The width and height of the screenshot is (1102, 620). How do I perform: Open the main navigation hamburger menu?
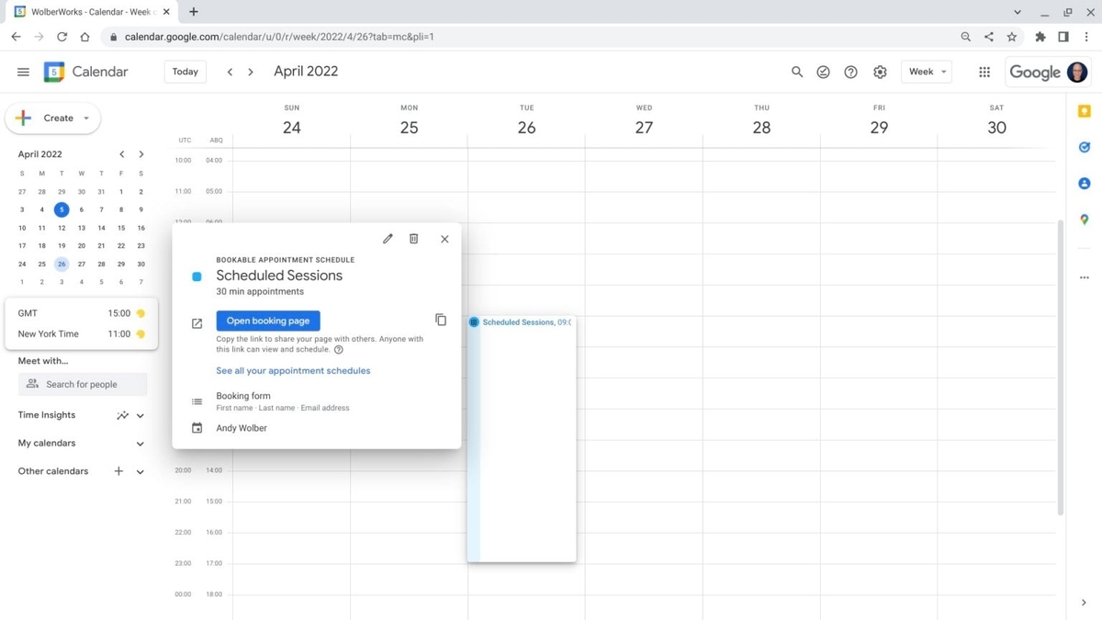[x=23, y=71]
